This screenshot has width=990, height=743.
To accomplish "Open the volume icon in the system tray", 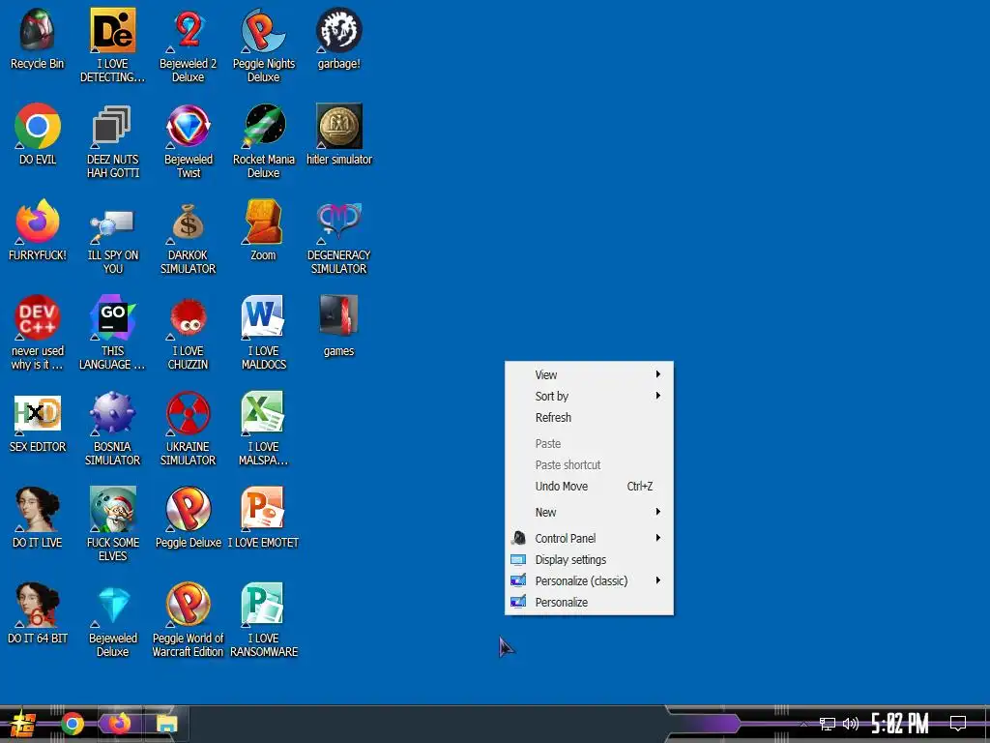I will (x=851, y=724).
